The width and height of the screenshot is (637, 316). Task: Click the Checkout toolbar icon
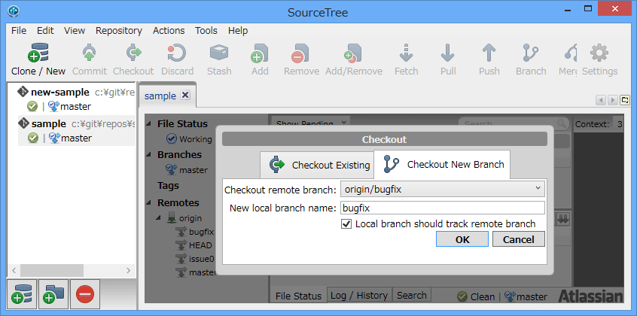pos(133,53)
